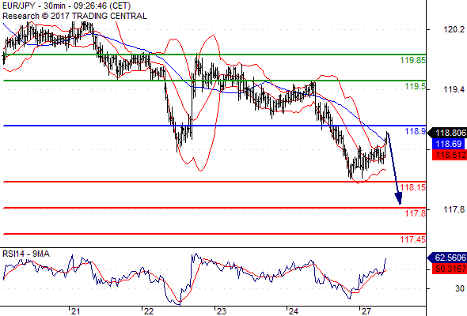Select the 117.8 red support label
The width and height of the screenshot is (467, 316).
pyautogui.click(x=416, y=213)
